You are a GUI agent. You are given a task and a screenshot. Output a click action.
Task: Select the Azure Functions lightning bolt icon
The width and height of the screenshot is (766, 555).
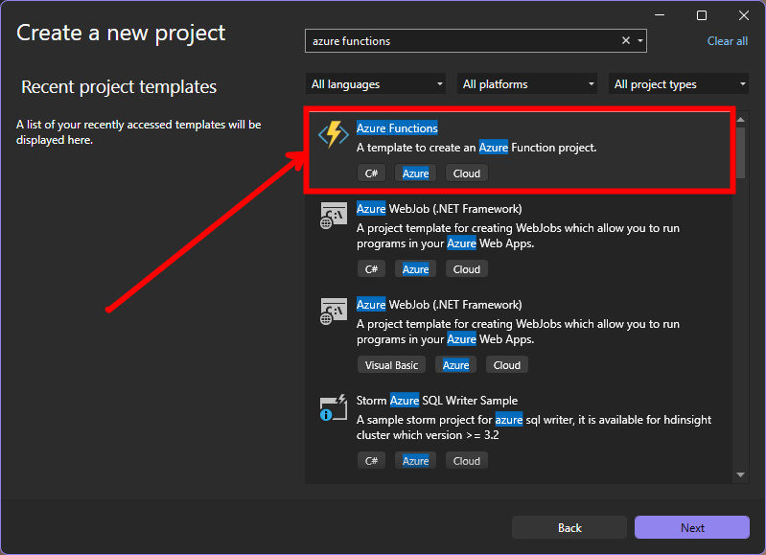(x=333, y=133)
